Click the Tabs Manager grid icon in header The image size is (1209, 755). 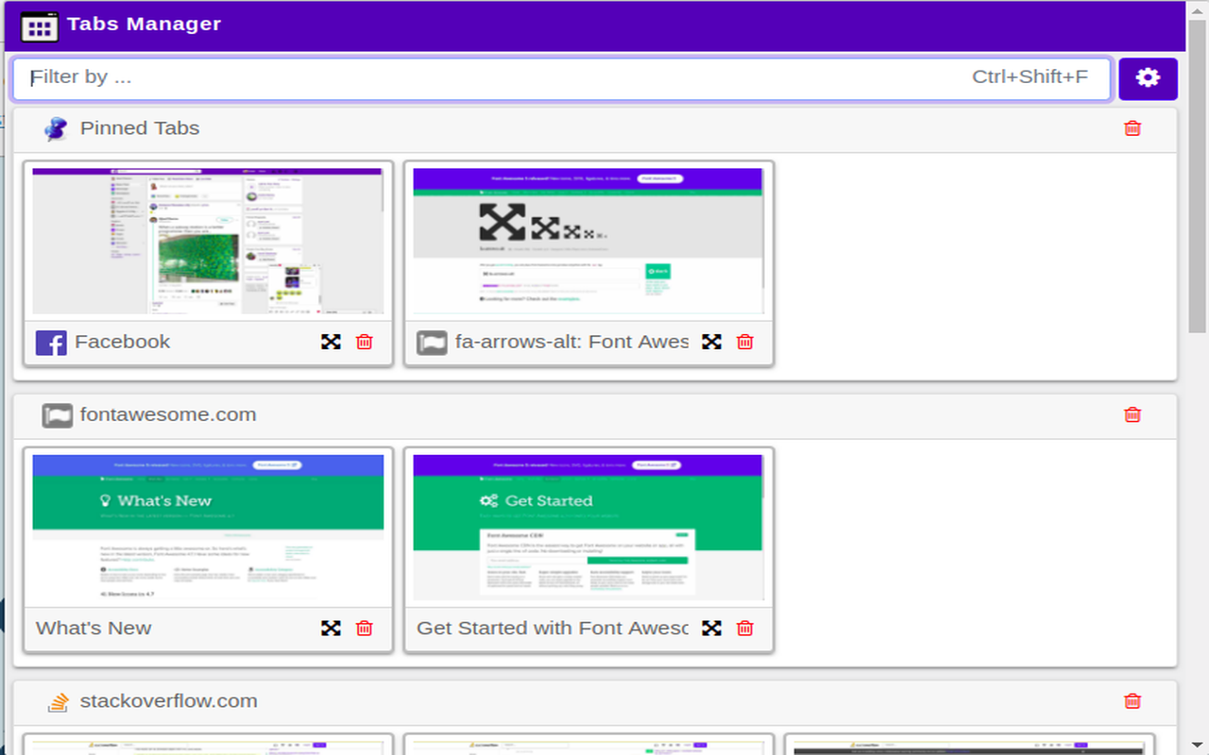point(39,25)
